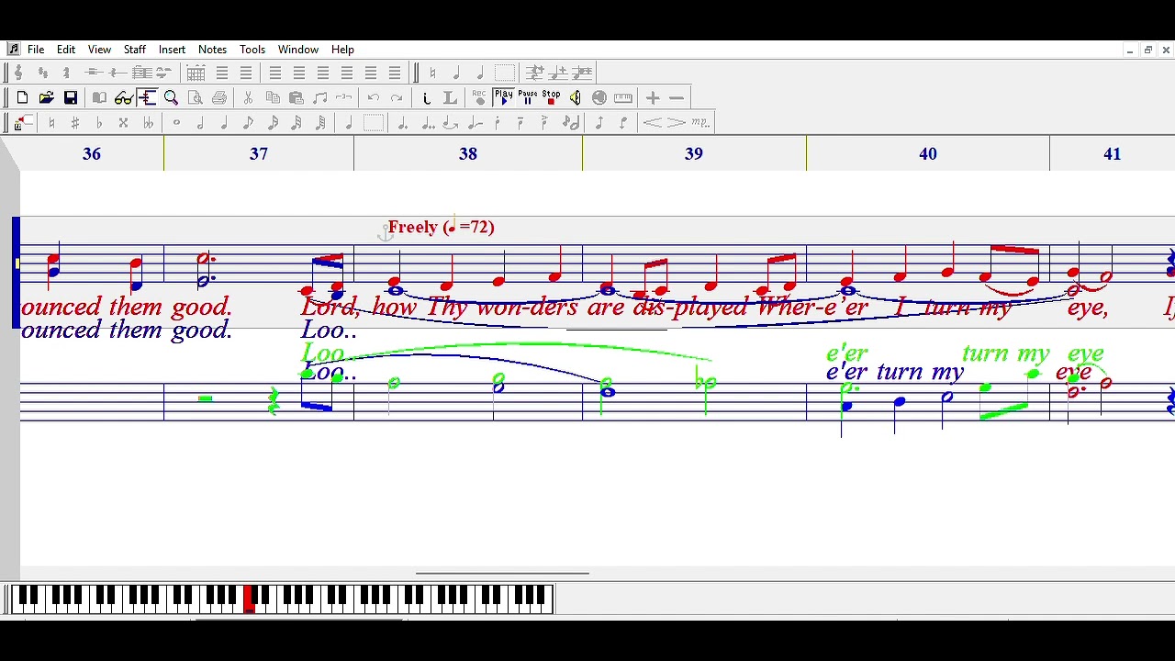
Task: Undo the last edit
Action: click(x=373, y=97)
